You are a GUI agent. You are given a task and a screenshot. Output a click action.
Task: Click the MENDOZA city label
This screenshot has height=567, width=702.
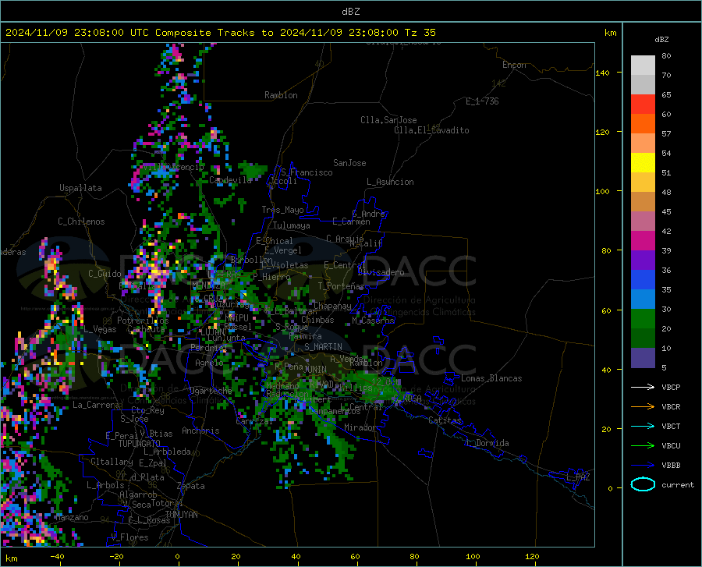click(x=208, y=285)
